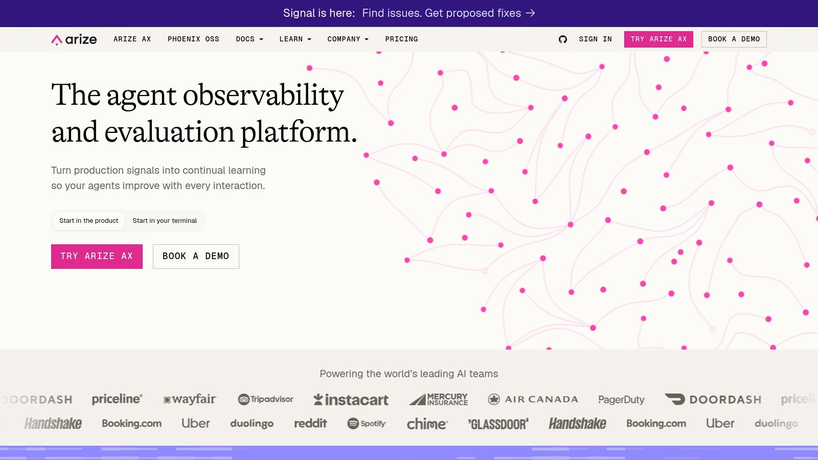The image size is (818, 460).
Task: Expand the Company dropdown menu
Action: (x=348, y=39)
